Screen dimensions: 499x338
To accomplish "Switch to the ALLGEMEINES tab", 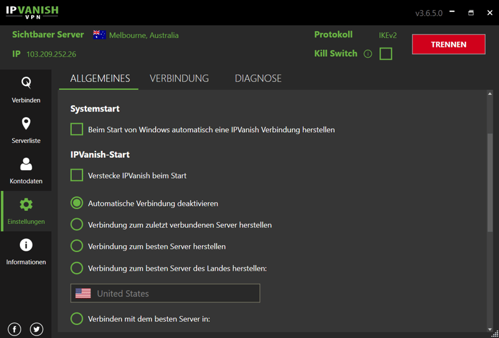I will 100,79.
